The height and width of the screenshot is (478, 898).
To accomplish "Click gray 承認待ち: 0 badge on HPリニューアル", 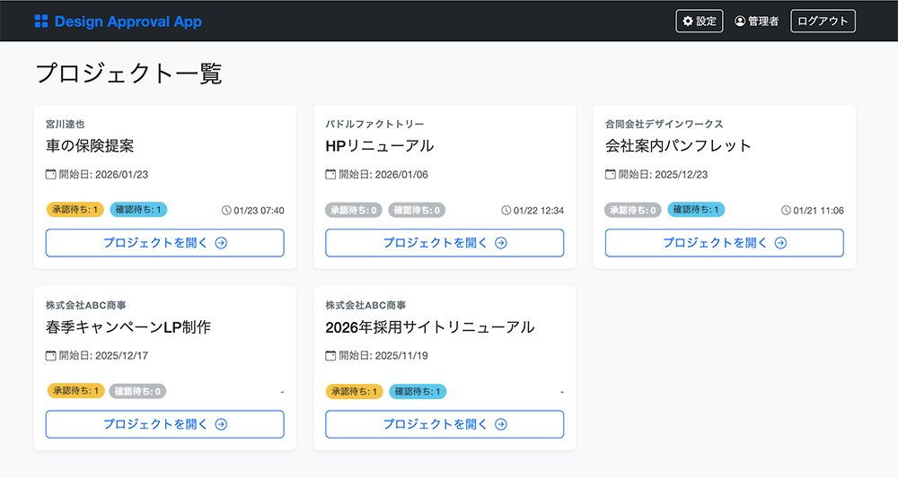I will (x=354, y=210).
